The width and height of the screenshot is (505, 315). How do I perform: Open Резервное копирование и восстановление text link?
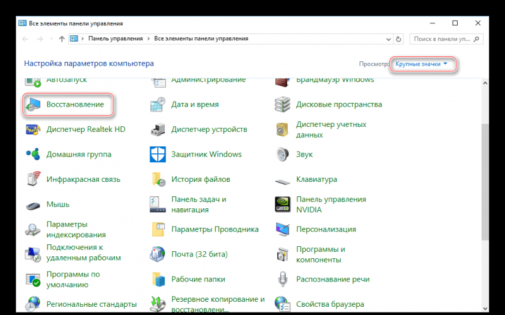(x=218, y=304)
